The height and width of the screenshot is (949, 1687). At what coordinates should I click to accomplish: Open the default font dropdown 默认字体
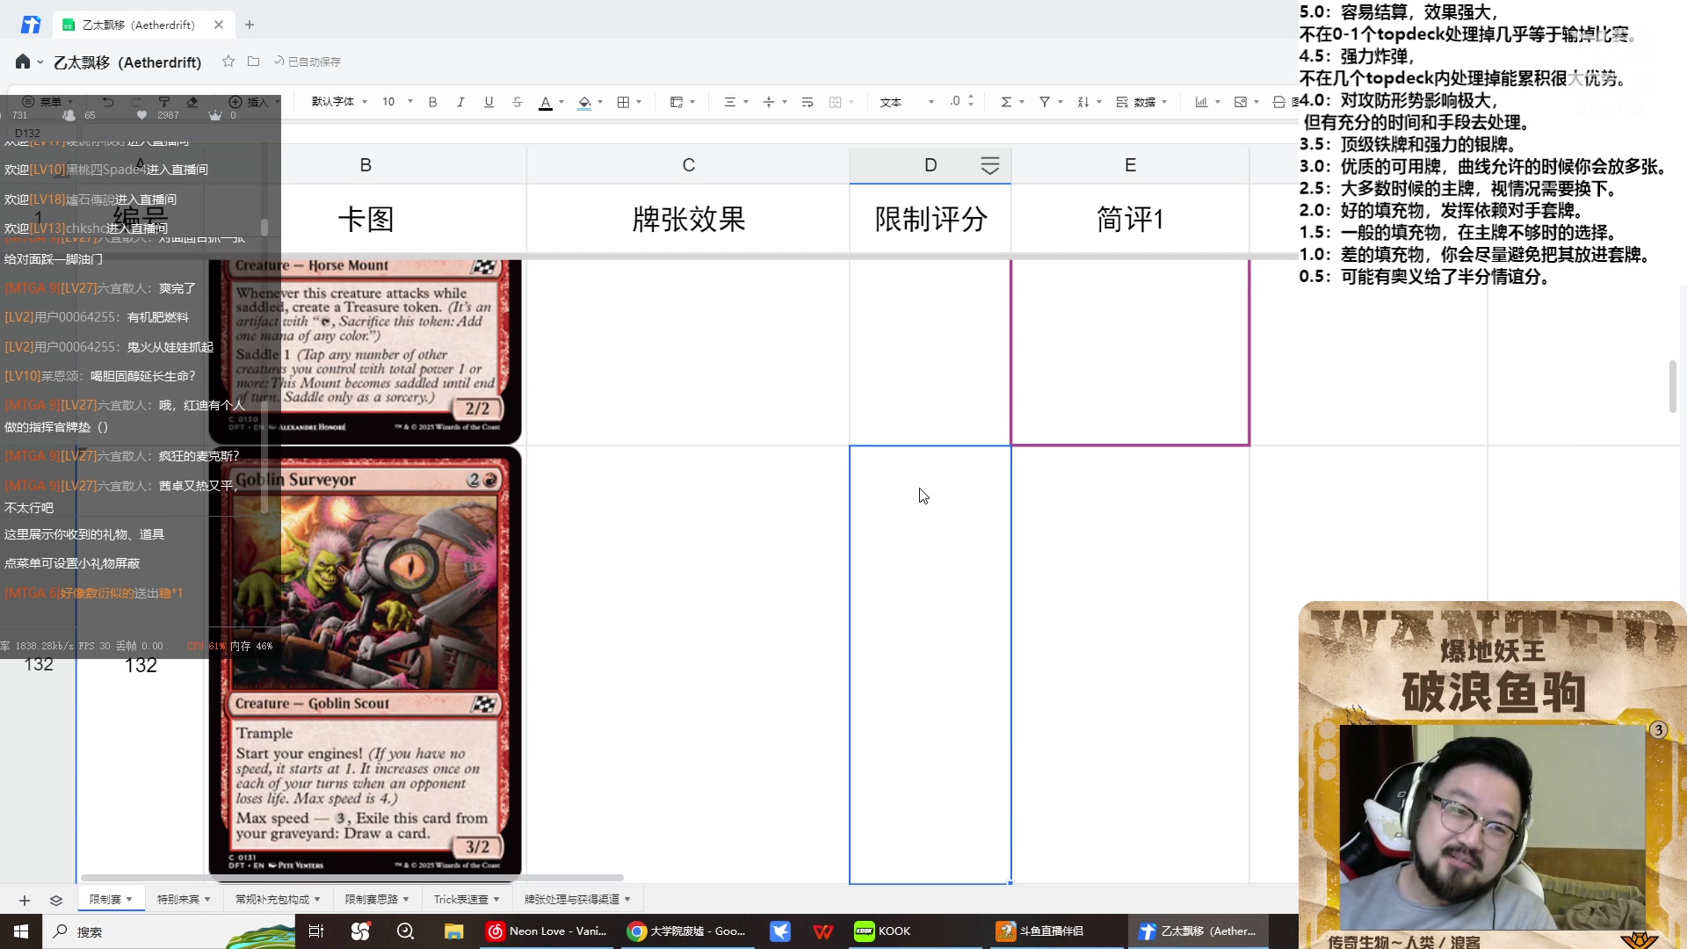339,102
